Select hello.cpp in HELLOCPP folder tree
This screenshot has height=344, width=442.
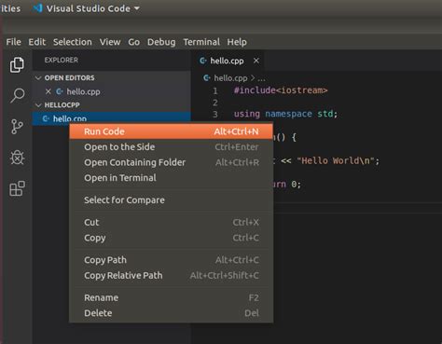click(112, 118)
